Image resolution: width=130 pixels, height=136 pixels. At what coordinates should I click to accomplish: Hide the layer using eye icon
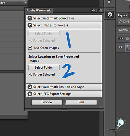point(120,47)
